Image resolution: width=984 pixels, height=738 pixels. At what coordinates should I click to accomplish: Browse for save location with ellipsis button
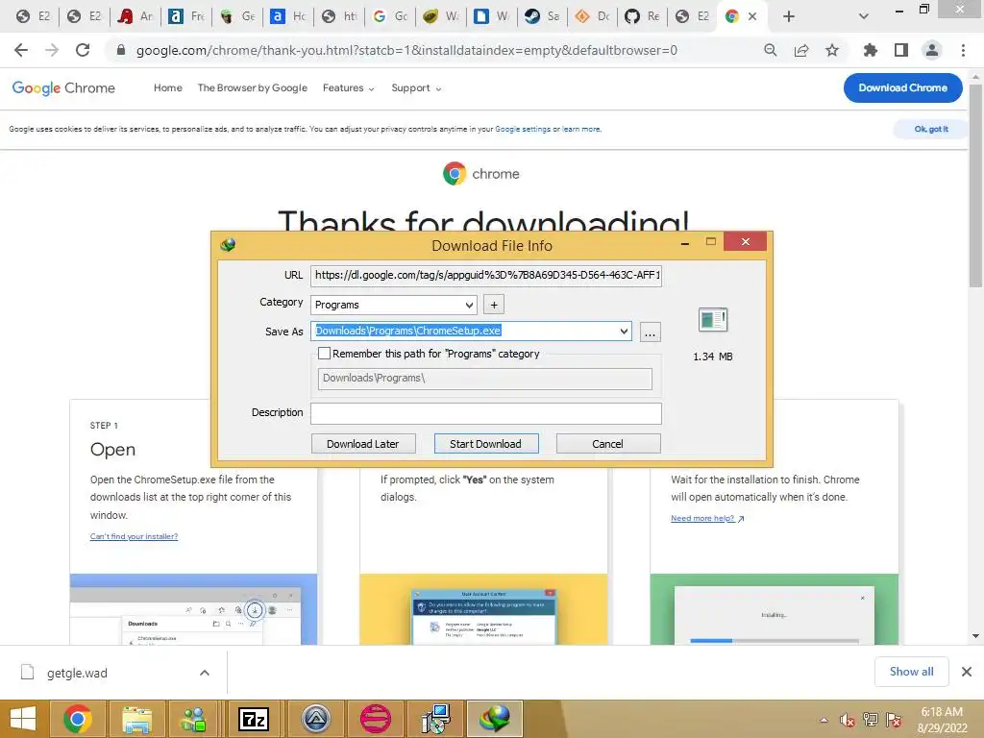tap(651, 332)
